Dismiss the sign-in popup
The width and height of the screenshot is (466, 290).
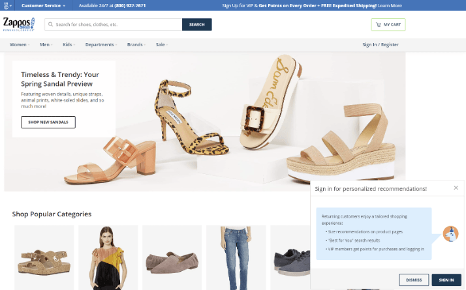click(414, 280)
